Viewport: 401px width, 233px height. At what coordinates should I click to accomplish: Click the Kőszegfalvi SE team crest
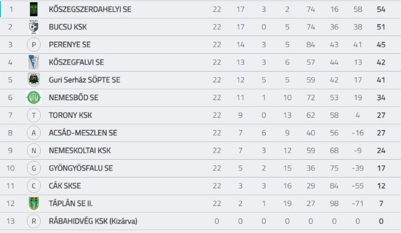(34, 62)
